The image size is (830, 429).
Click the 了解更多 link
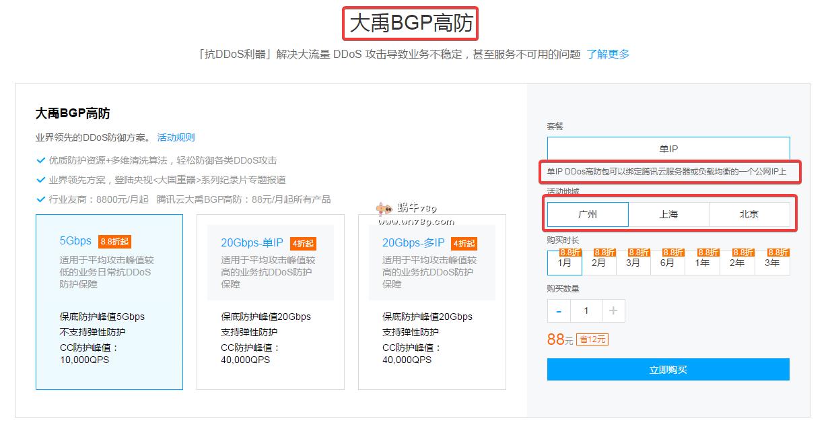pos(607,55)
